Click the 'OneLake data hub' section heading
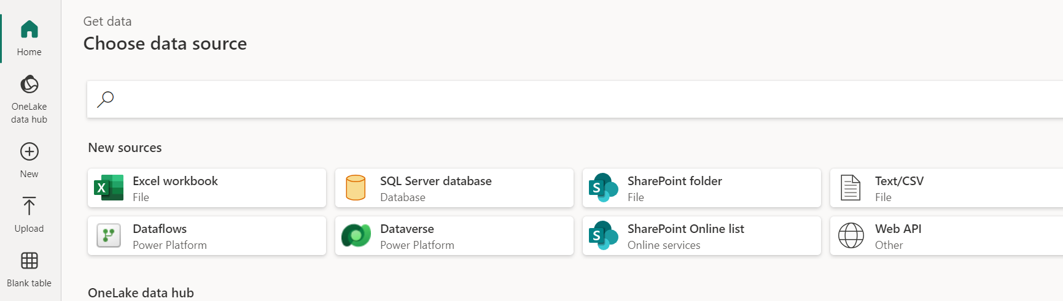The image size is (1063, 301). (x=141, y=293)
